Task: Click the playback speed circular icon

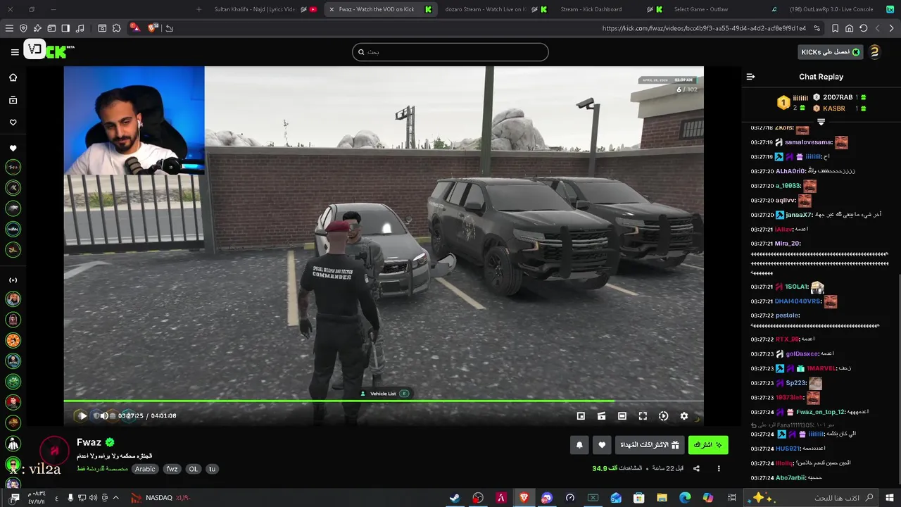Action: [x=663, y=416]
